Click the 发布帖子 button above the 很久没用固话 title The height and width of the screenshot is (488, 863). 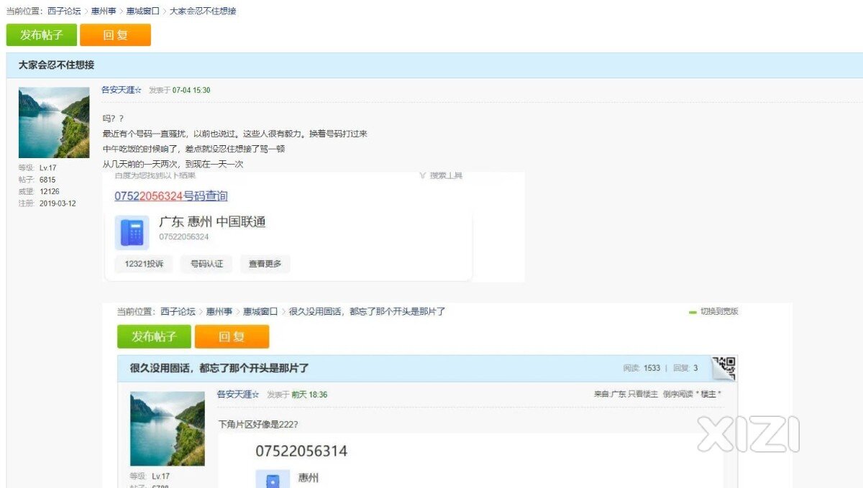point(155,336)
